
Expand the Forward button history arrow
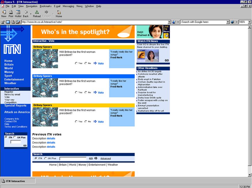[53, 14]
